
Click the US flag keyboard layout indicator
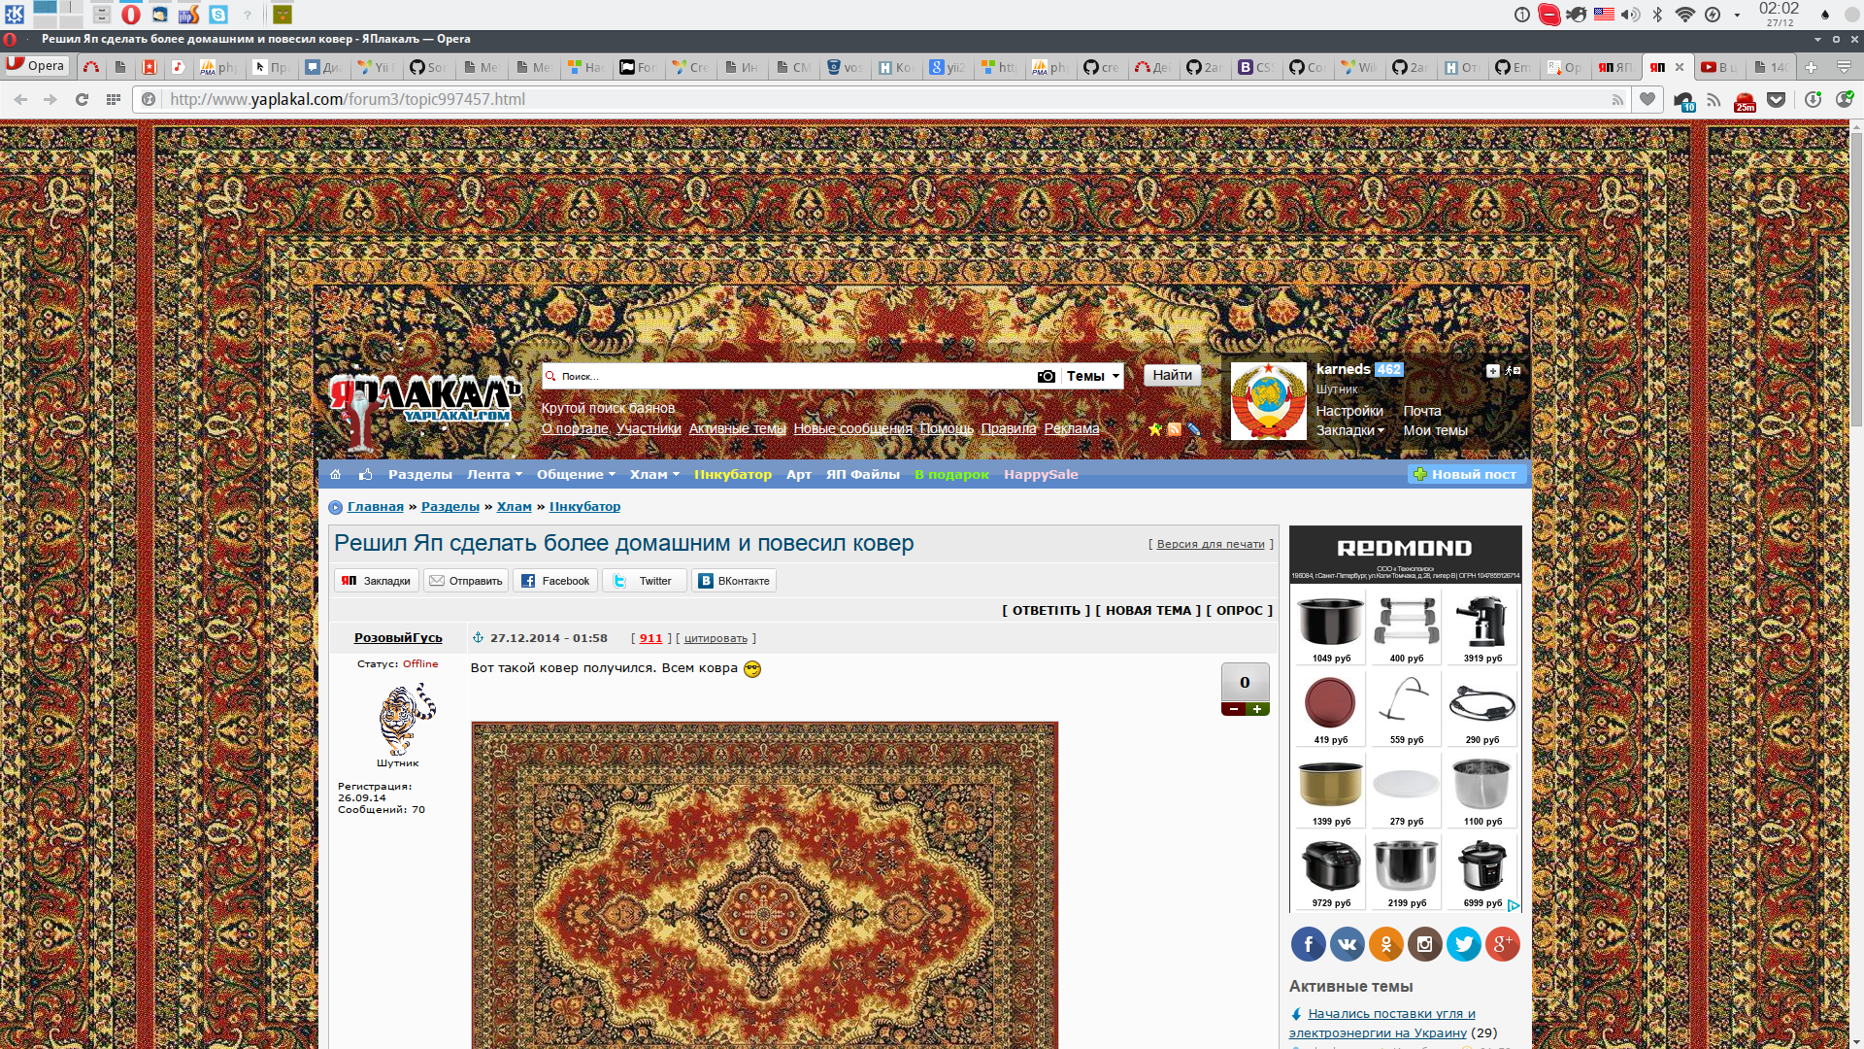[1604, 15]
